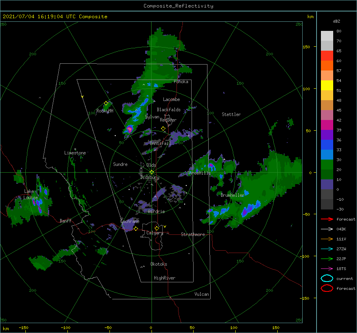Click the Sundre city label

(x=120, y=164)
